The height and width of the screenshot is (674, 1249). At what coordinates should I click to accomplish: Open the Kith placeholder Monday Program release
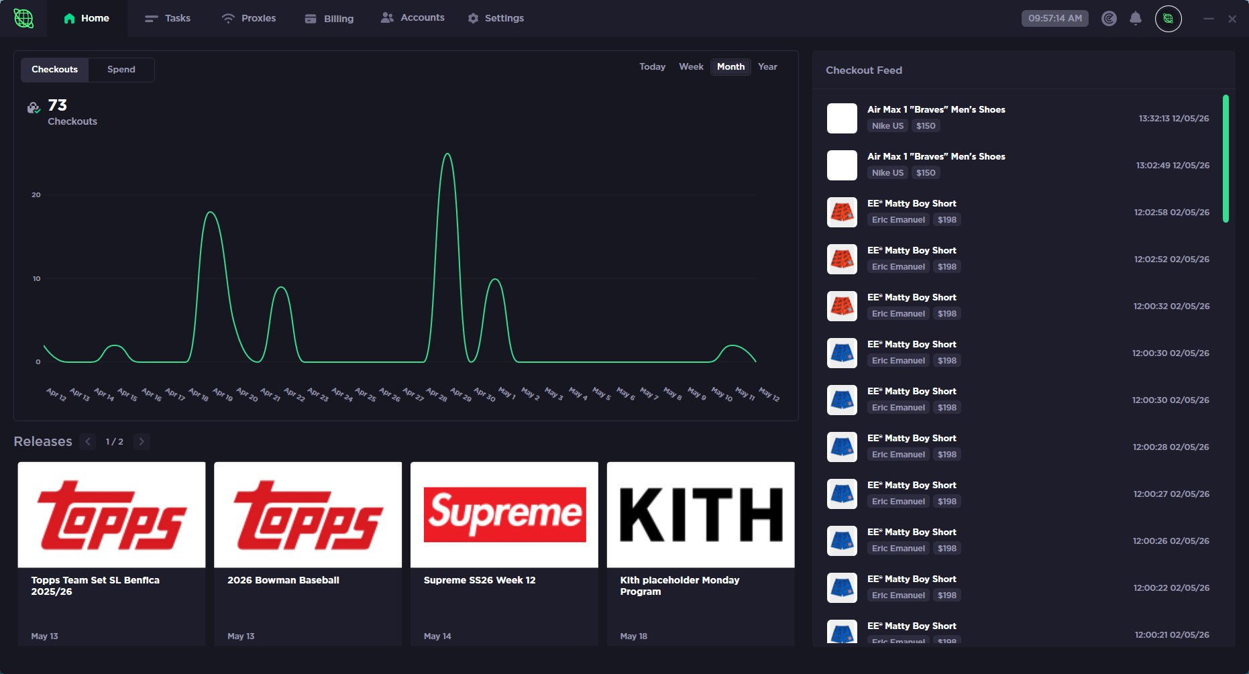[x=701, y=554]
